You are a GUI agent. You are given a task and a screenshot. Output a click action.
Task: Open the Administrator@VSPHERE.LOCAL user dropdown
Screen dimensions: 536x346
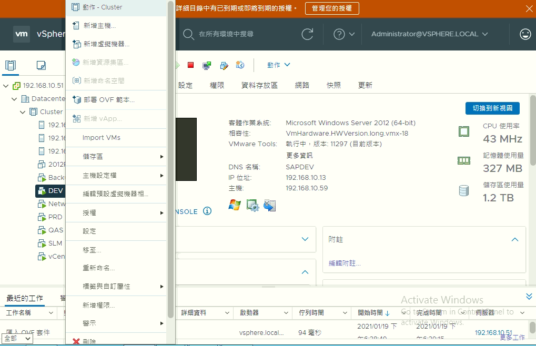429,34
